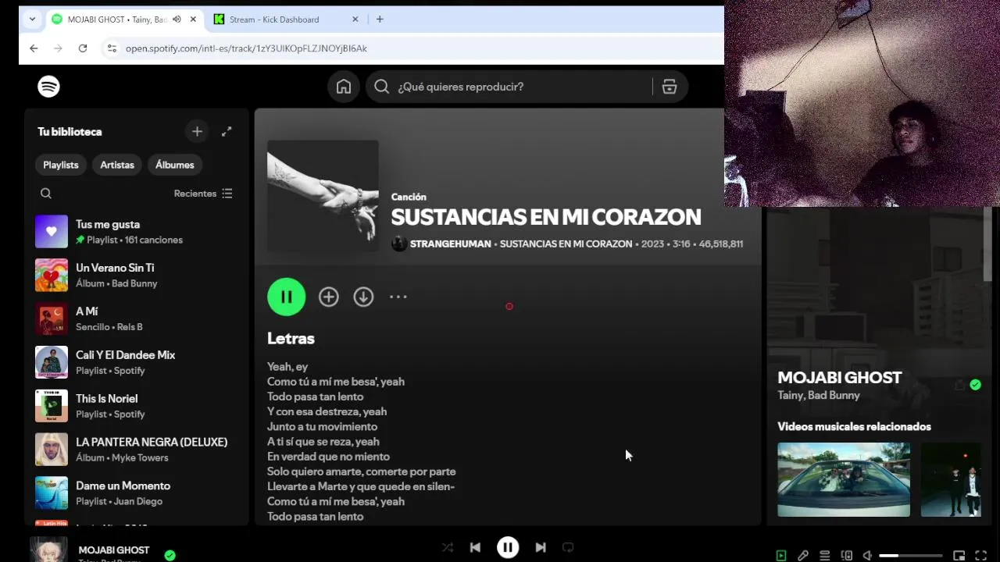Click Tu biblioteca header
The height and width of the screenshot is (562, 1000).
(70, 132)
